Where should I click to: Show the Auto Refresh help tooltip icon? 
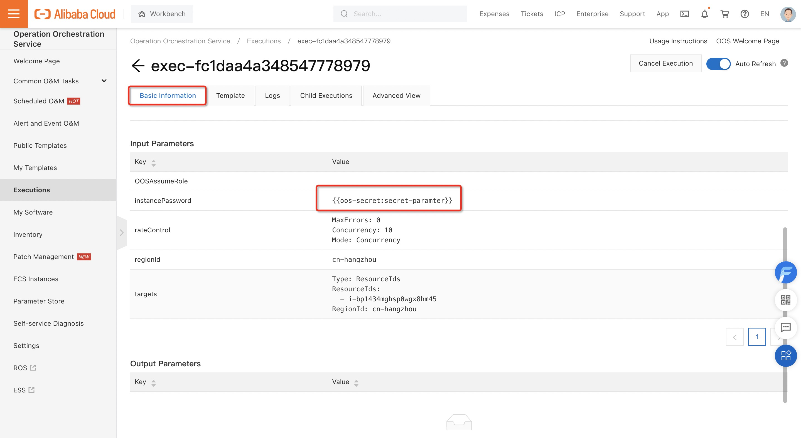click(x=784, y=63)
